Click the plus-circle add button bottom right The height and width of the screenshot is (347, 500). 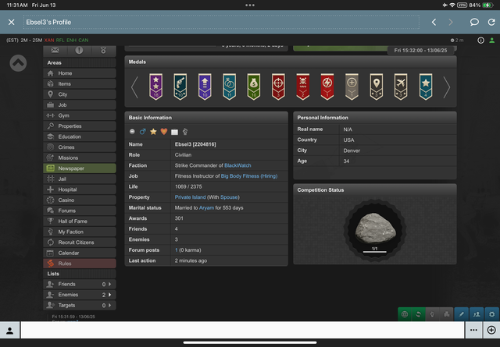491,330
